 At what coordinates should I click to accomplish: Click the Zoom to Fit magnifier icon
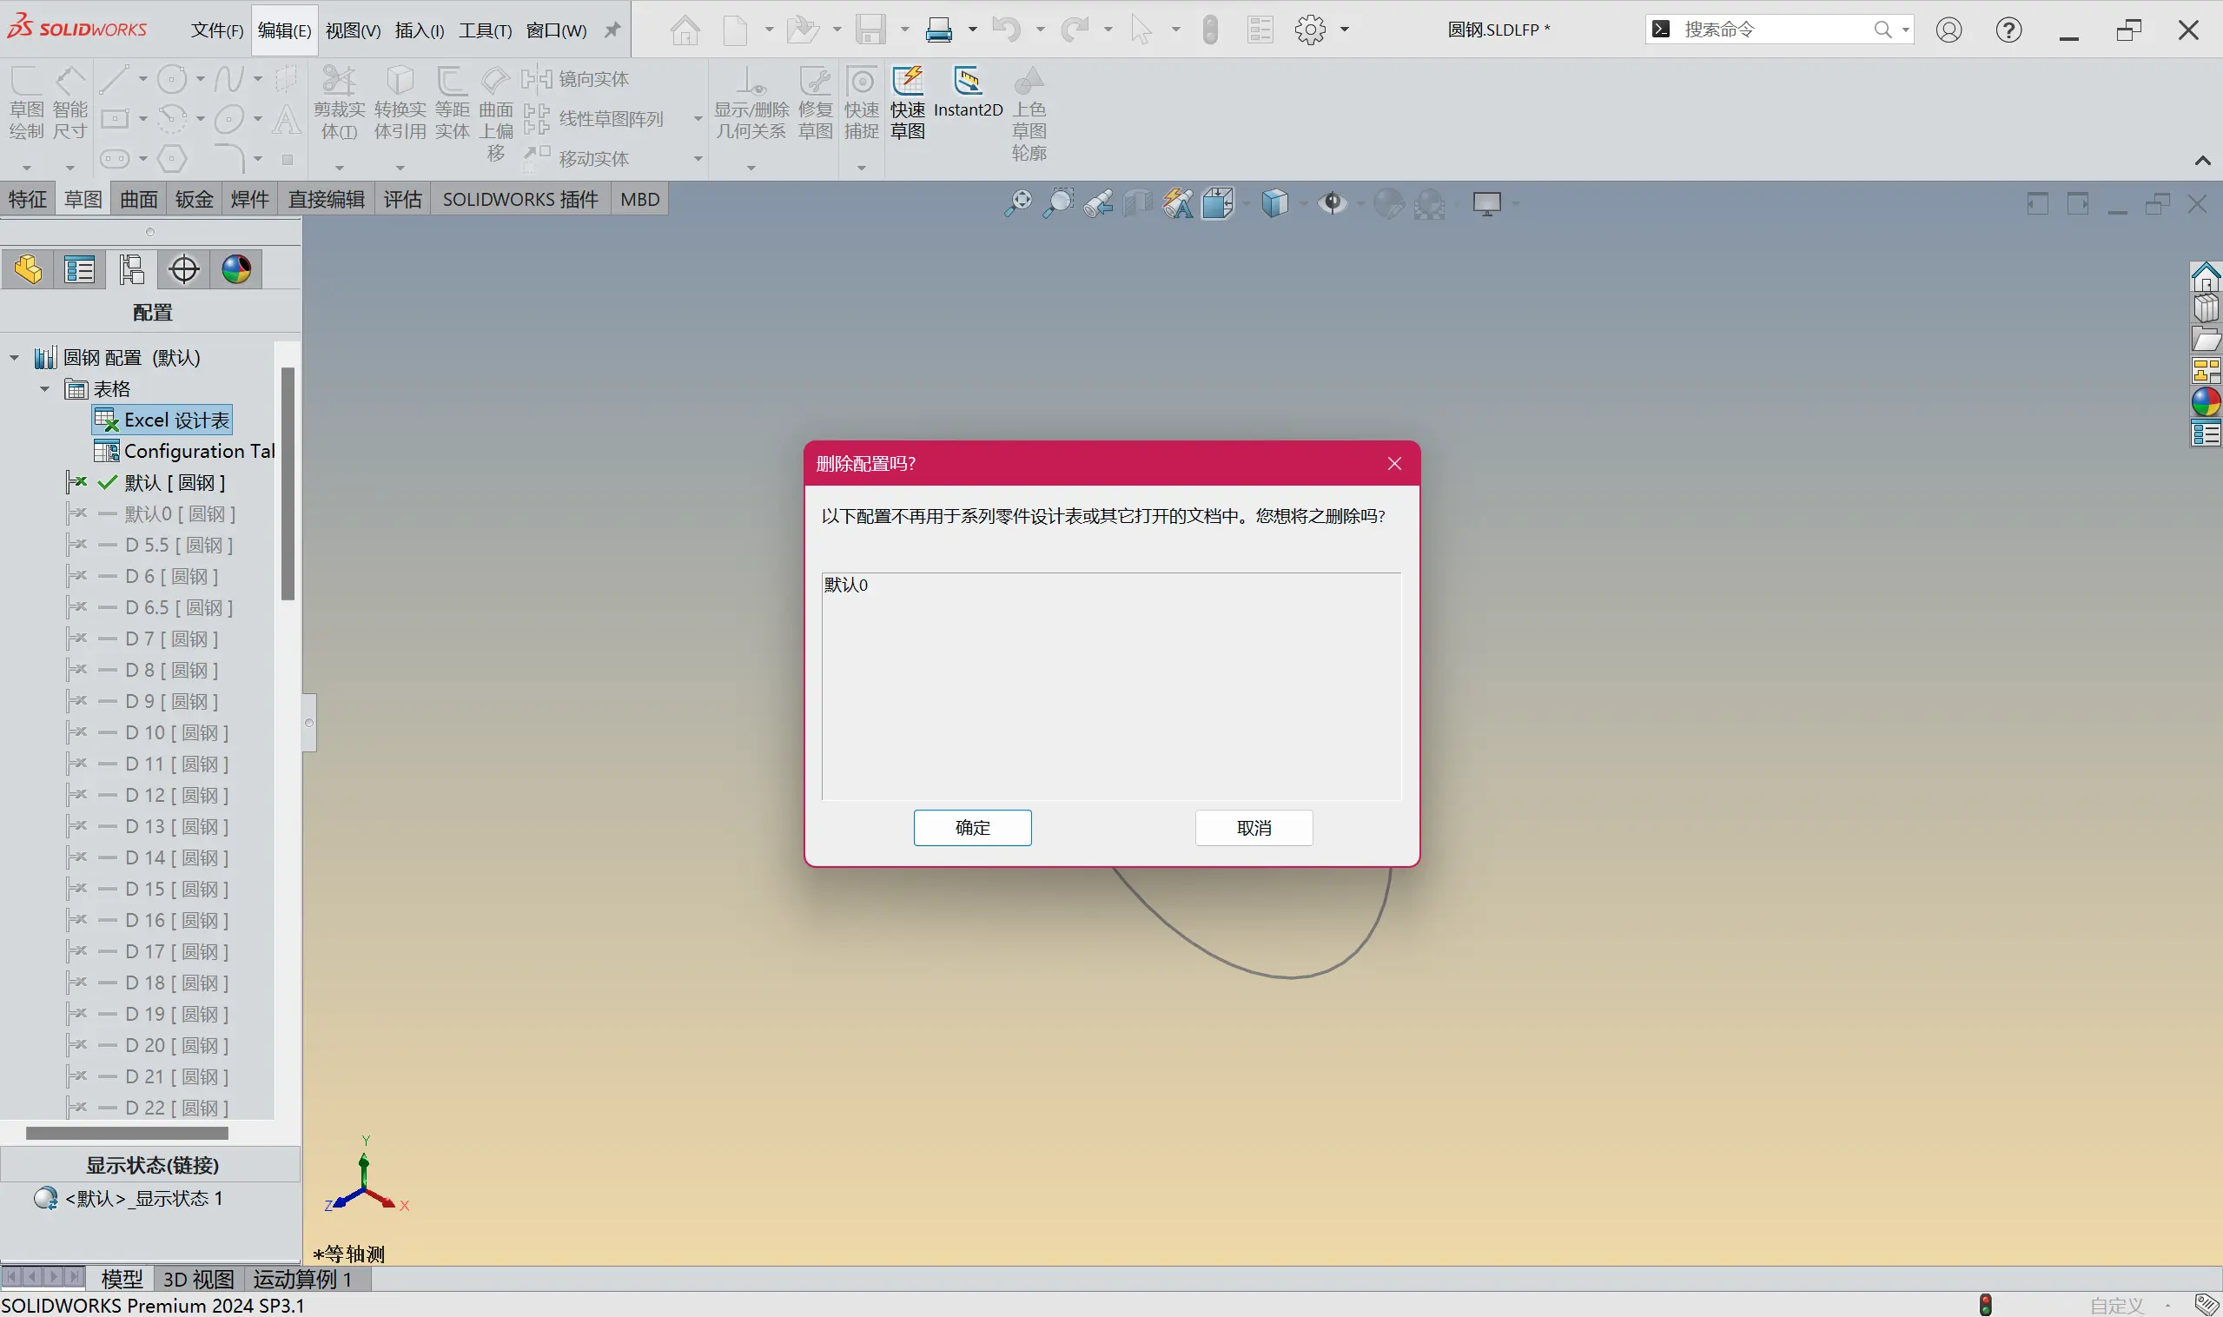tap(1018, 203)
